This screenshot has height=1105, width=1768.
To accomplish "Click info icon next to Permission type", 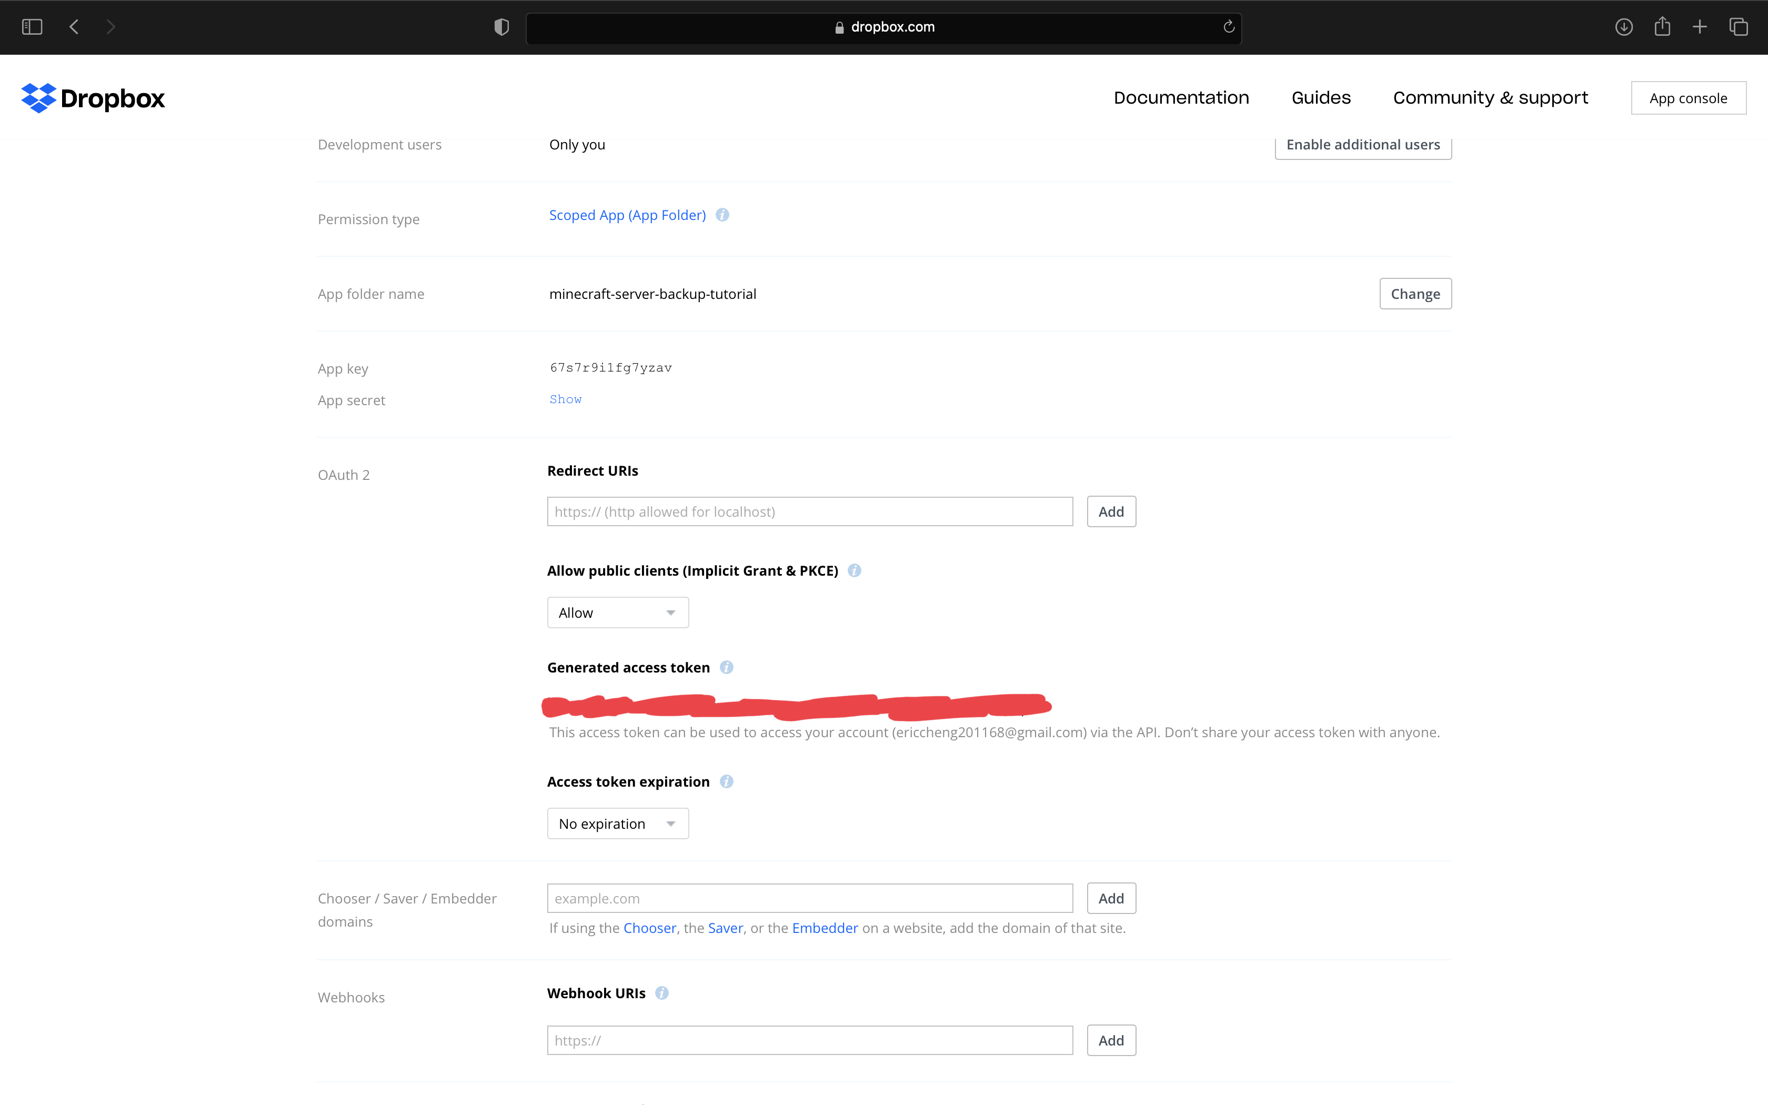I will [x=722, y=215].
